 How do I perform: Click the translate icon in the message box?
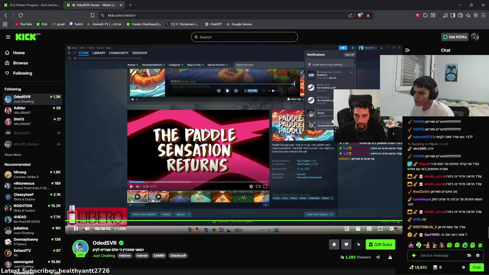point(469,256)
